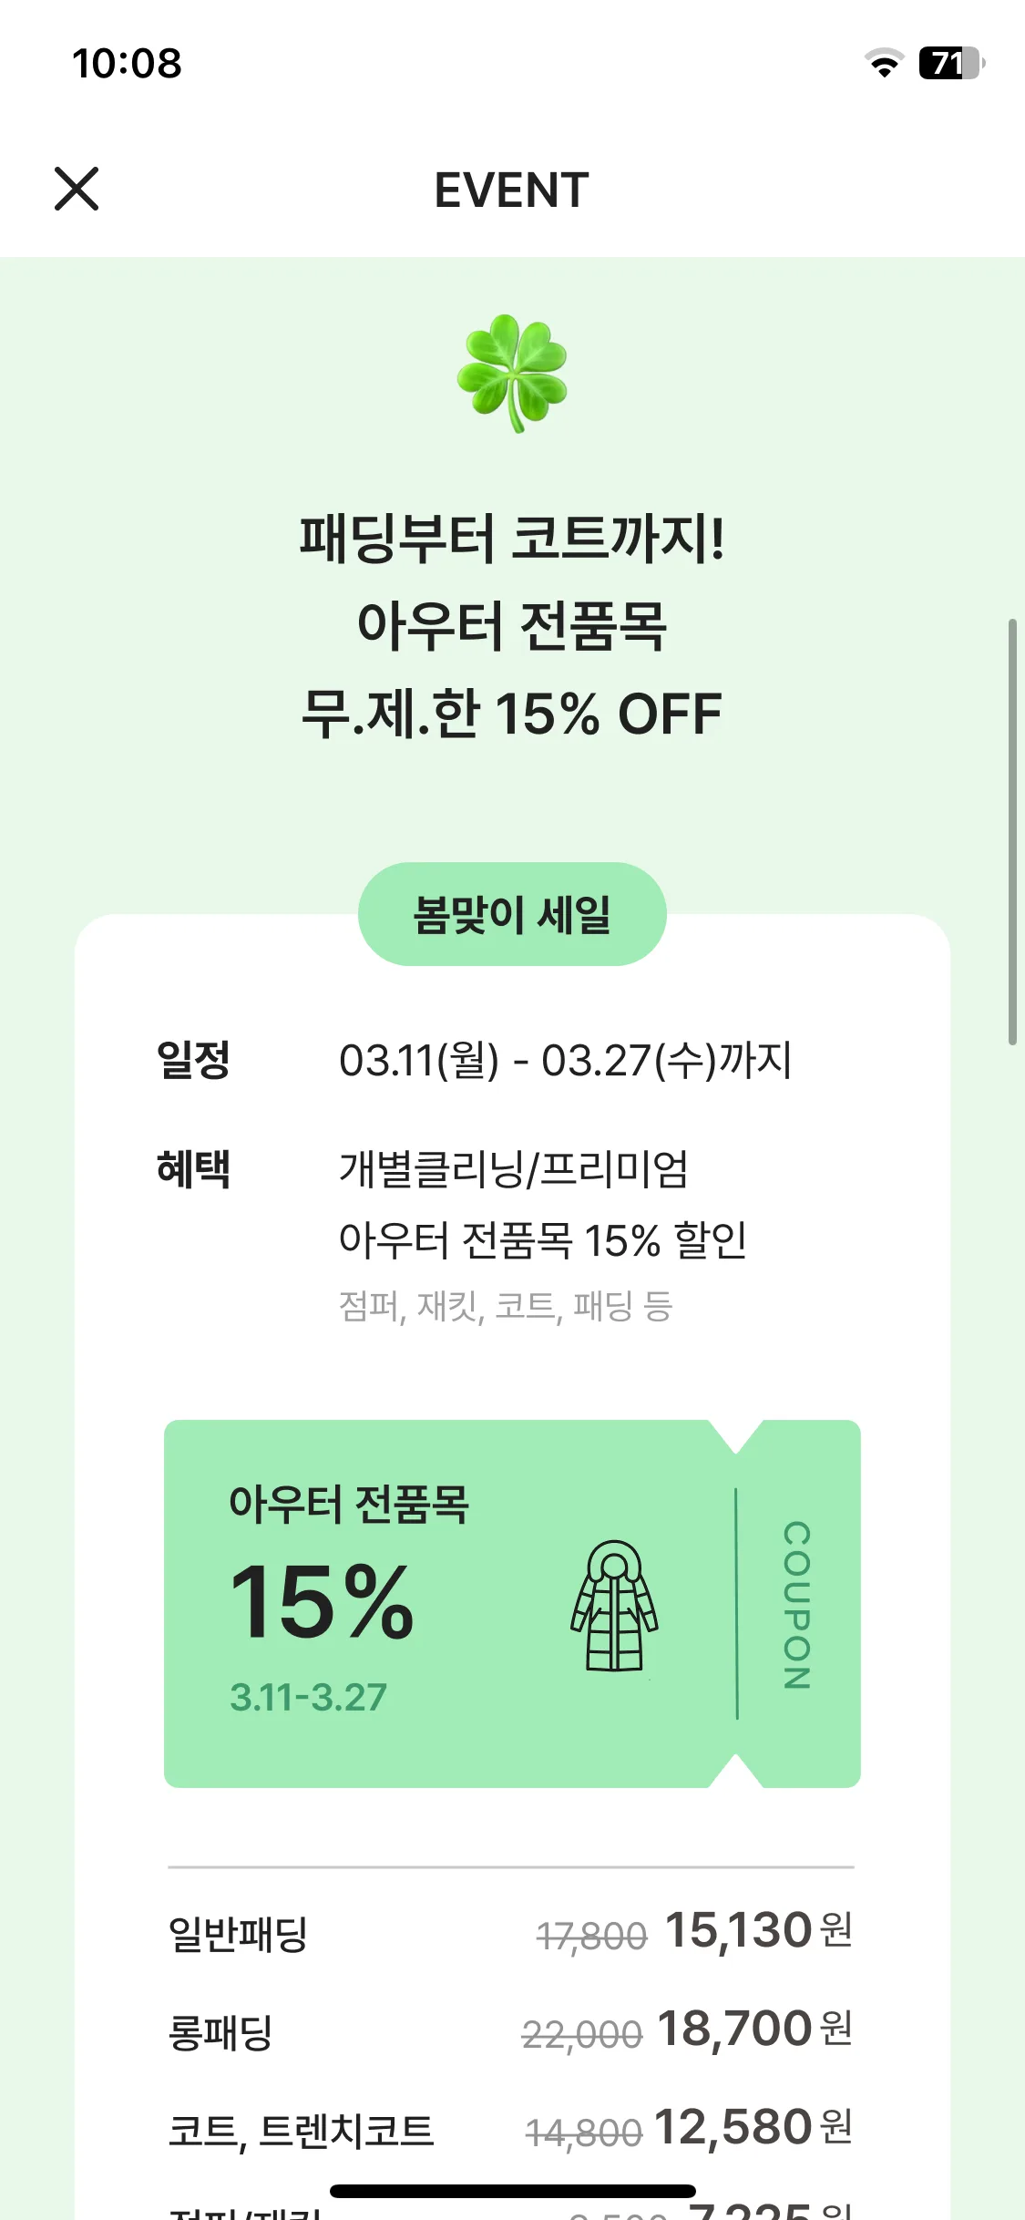Tap the 15,130원 discounted price

[x=758, y=1930]
